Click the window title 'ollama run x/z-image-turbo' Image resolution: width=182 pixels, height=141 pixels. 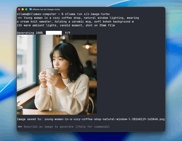(46, 9)
